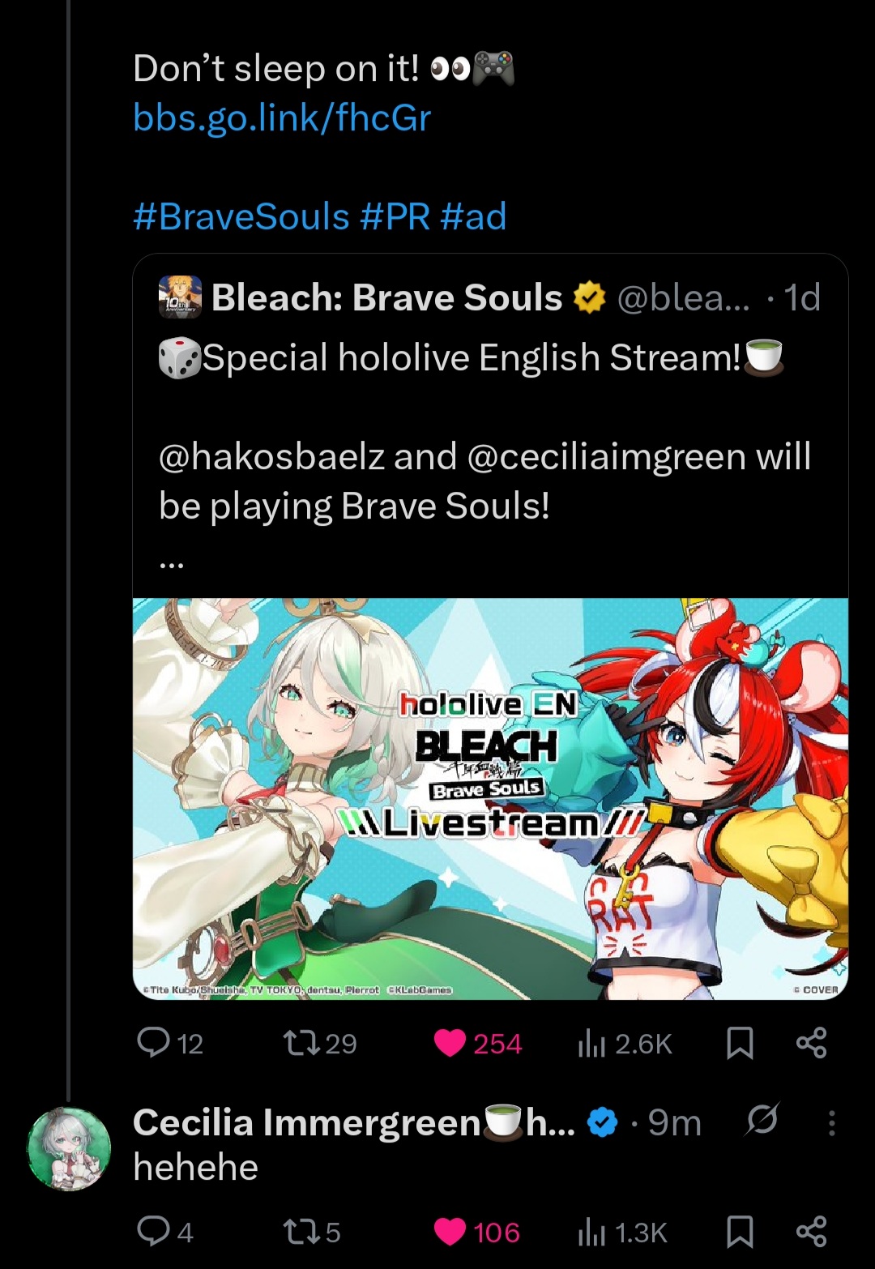The width and height of the screenshot is (875, 1269).
Task: Open the bbs.go.link/fhcGr link
Action: pyautogui.click(x=282, y=118)
